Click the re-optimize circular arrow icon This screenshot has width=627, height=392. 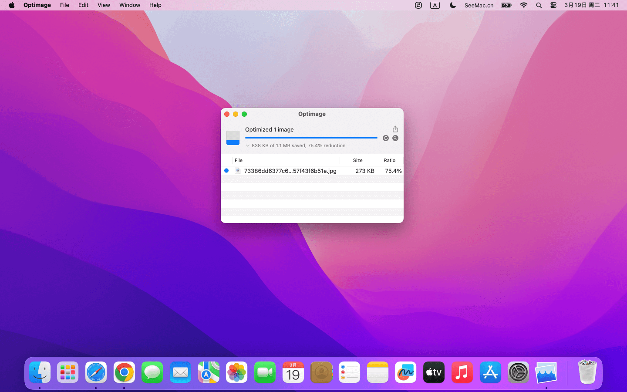click(x=386, y=138)
